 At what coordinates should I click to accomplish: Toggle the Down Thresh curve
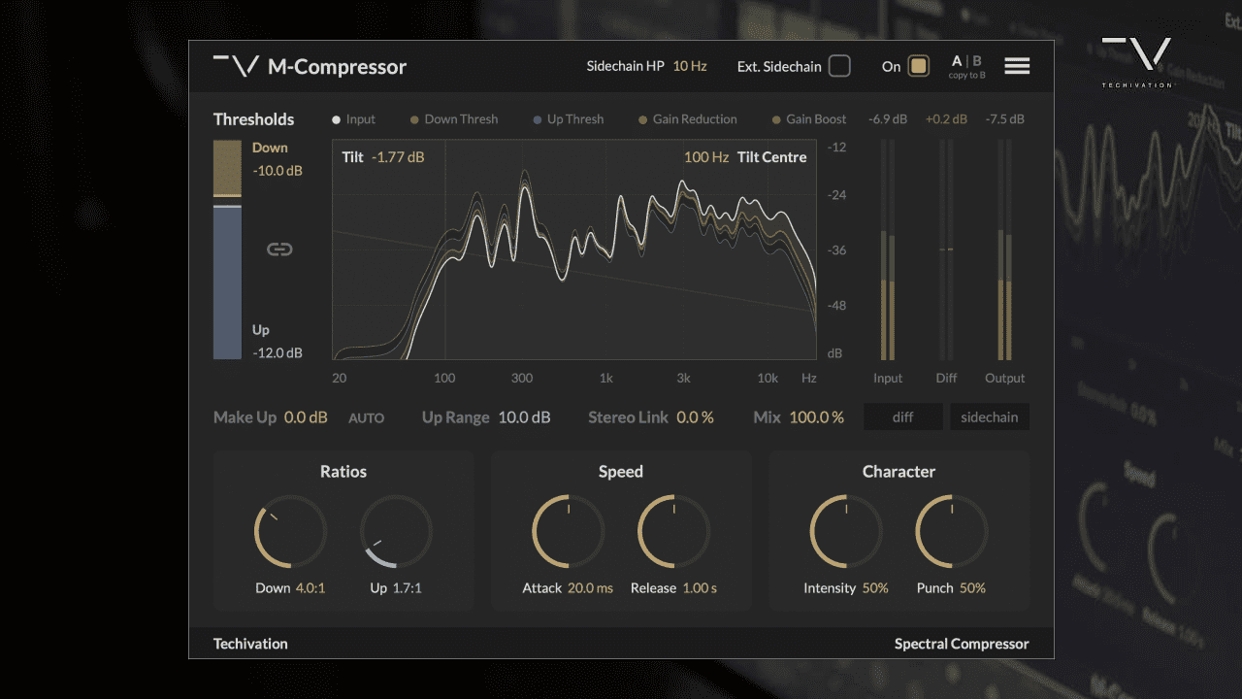coord(453,118)
